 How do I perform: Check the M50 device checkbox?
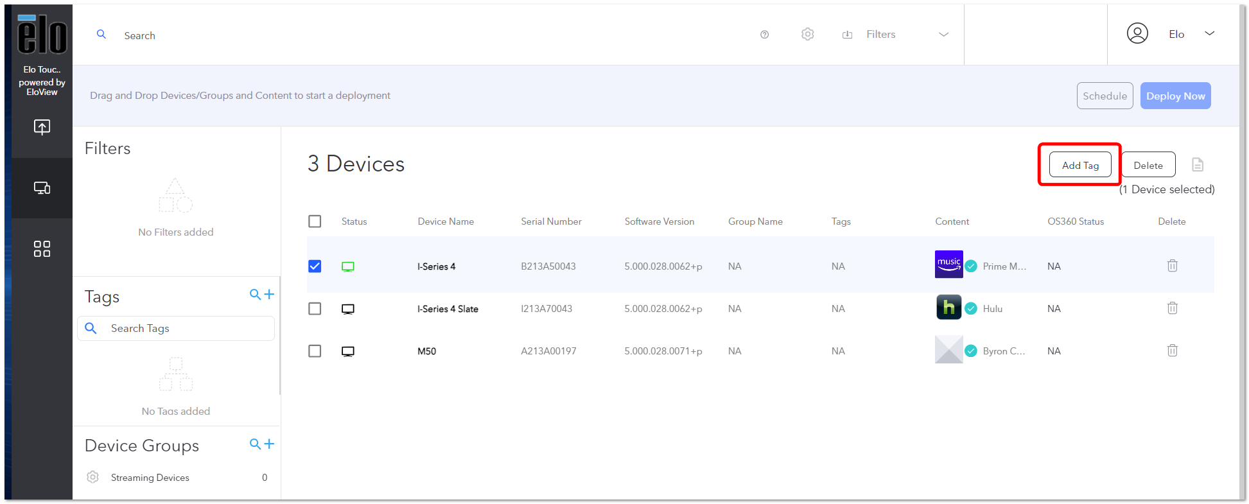(x=315, y=351)
